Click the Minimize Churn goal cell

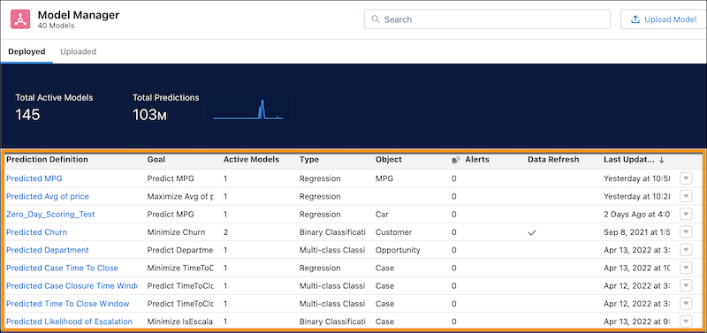pyautogui.click(x=176, y=232)
